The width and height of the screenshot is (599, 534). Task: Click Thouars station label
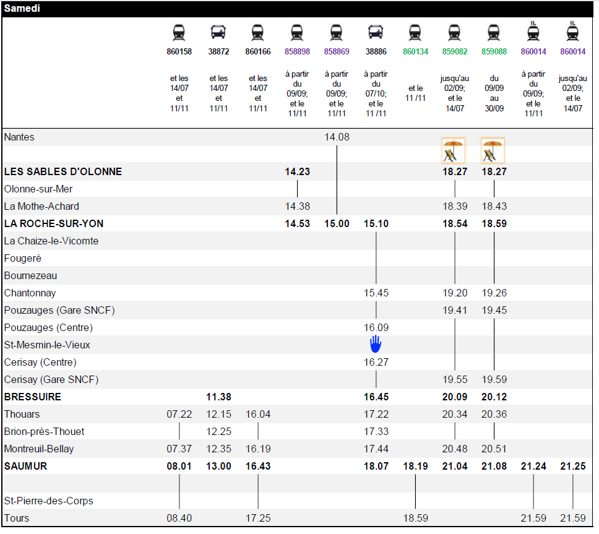click(22, 415)
